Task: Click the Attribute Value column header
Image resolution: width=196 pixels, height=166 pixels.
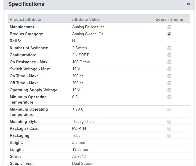Action: click(86, 19)
